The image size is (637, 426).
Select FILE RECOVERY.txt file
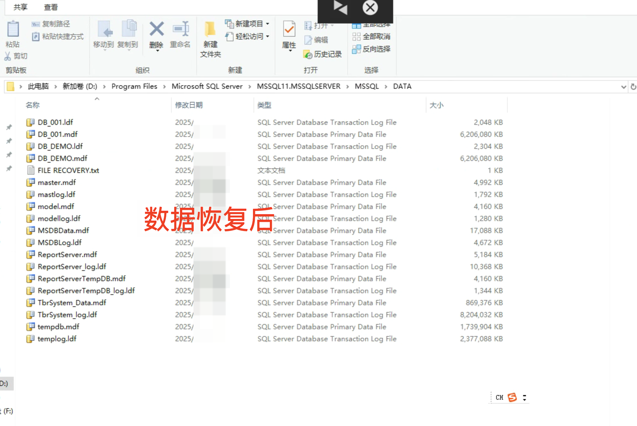tap(68, 171)
